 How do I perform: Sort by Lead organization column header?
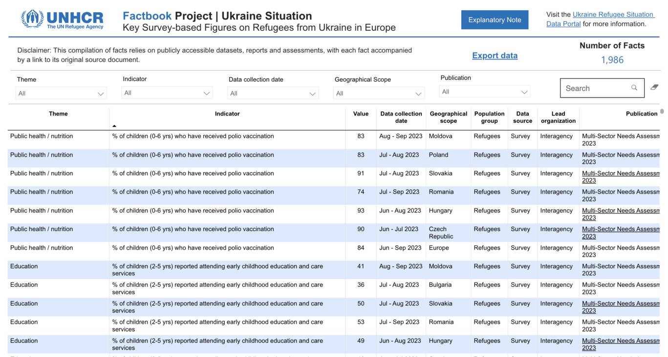pyautogui.click(x=558, y=117)
